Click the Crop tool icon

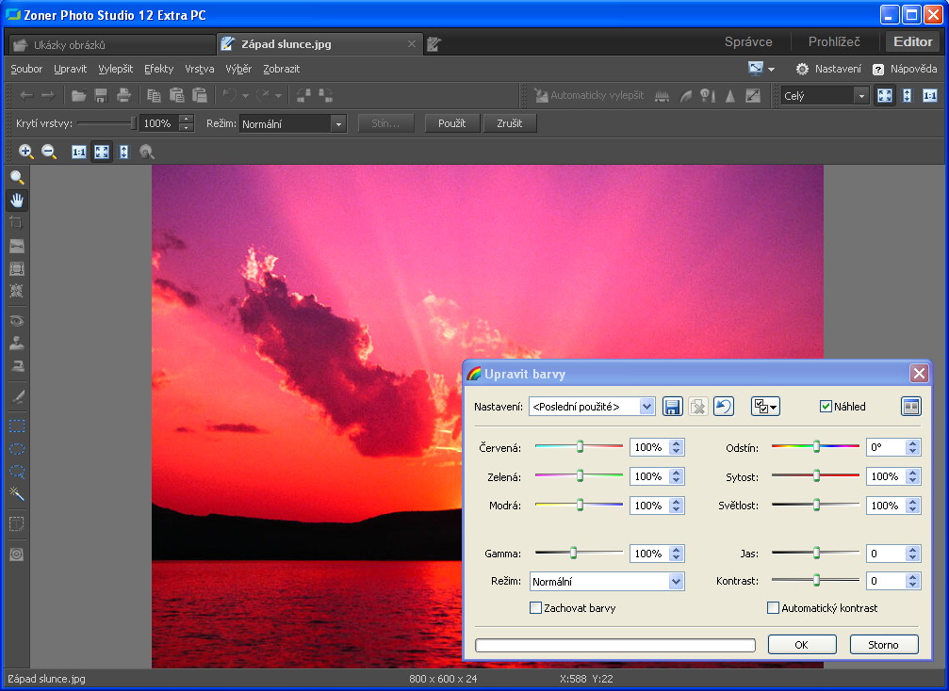point(17,223)
